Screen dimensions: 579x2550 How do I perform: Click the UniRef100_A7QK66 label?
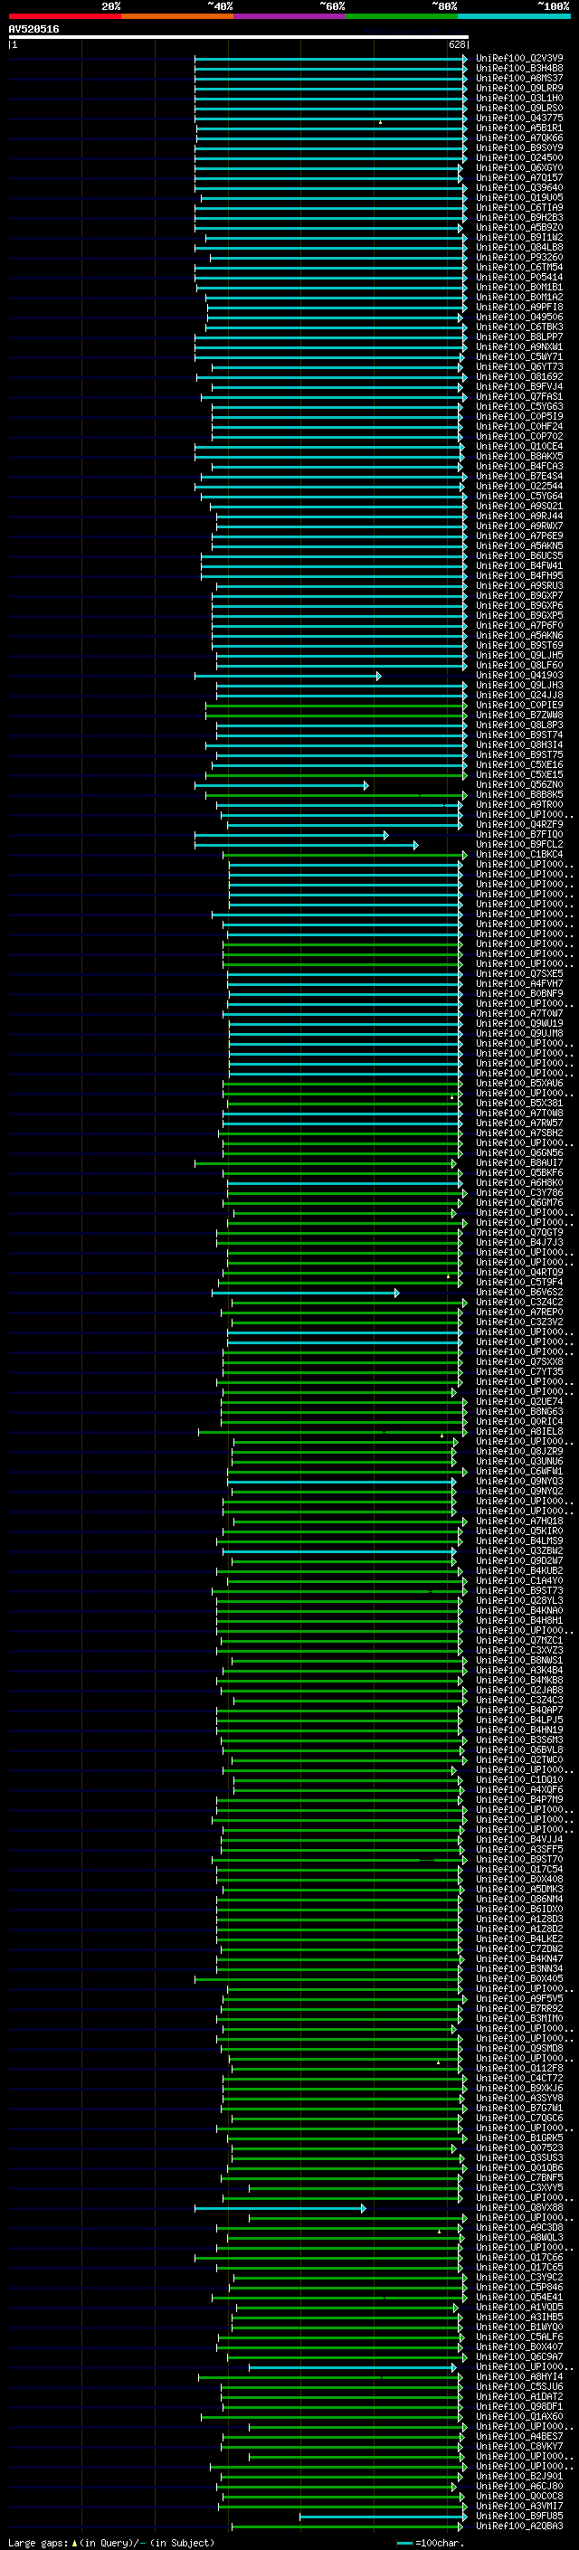coord(519,137)
